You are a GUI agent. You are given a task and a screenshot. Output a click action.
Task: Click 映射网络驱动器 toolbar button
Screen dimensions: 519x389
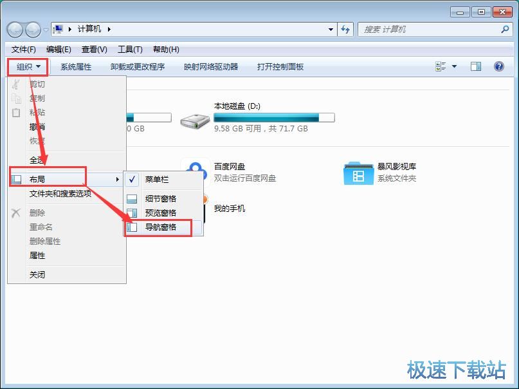211,67
